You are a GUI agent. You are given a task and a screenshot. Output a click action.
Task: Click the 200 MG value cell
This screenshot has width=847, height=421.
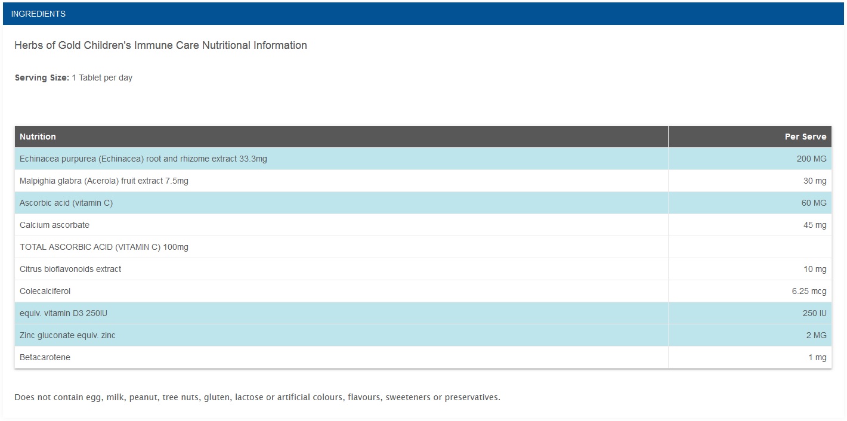coord(750,159)
